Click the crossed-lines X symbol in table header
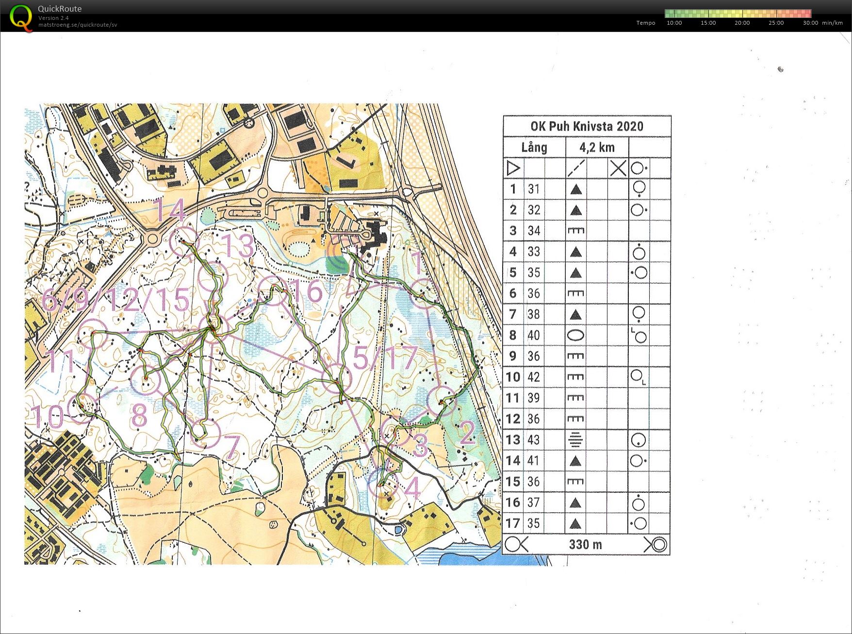Image resolution: width=852 pixels, height=634 pixels. click(x=618, y=168)
